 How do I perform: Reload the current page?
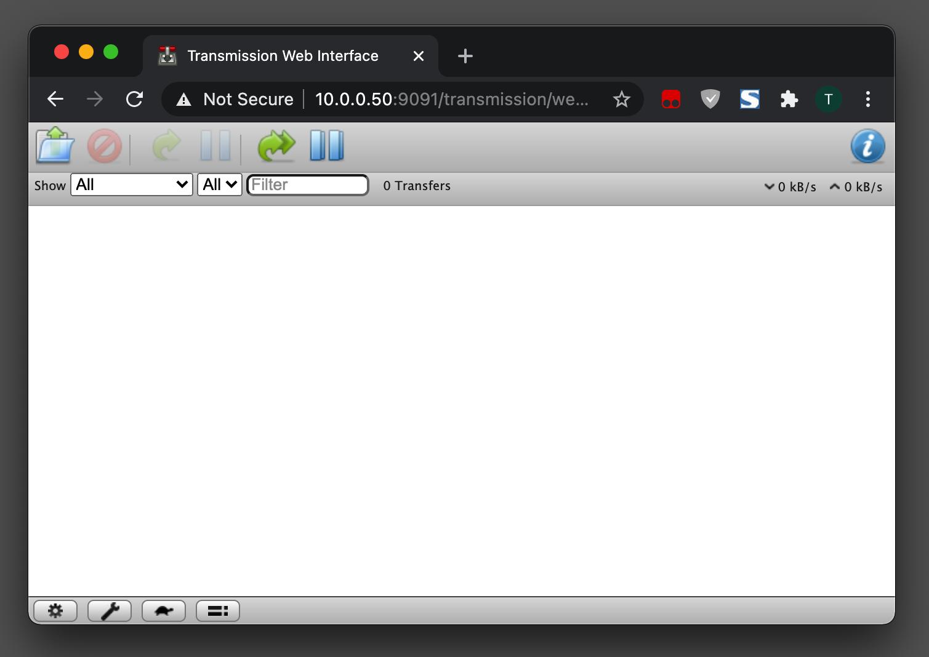pyautogui.click(x=134, y=99)
